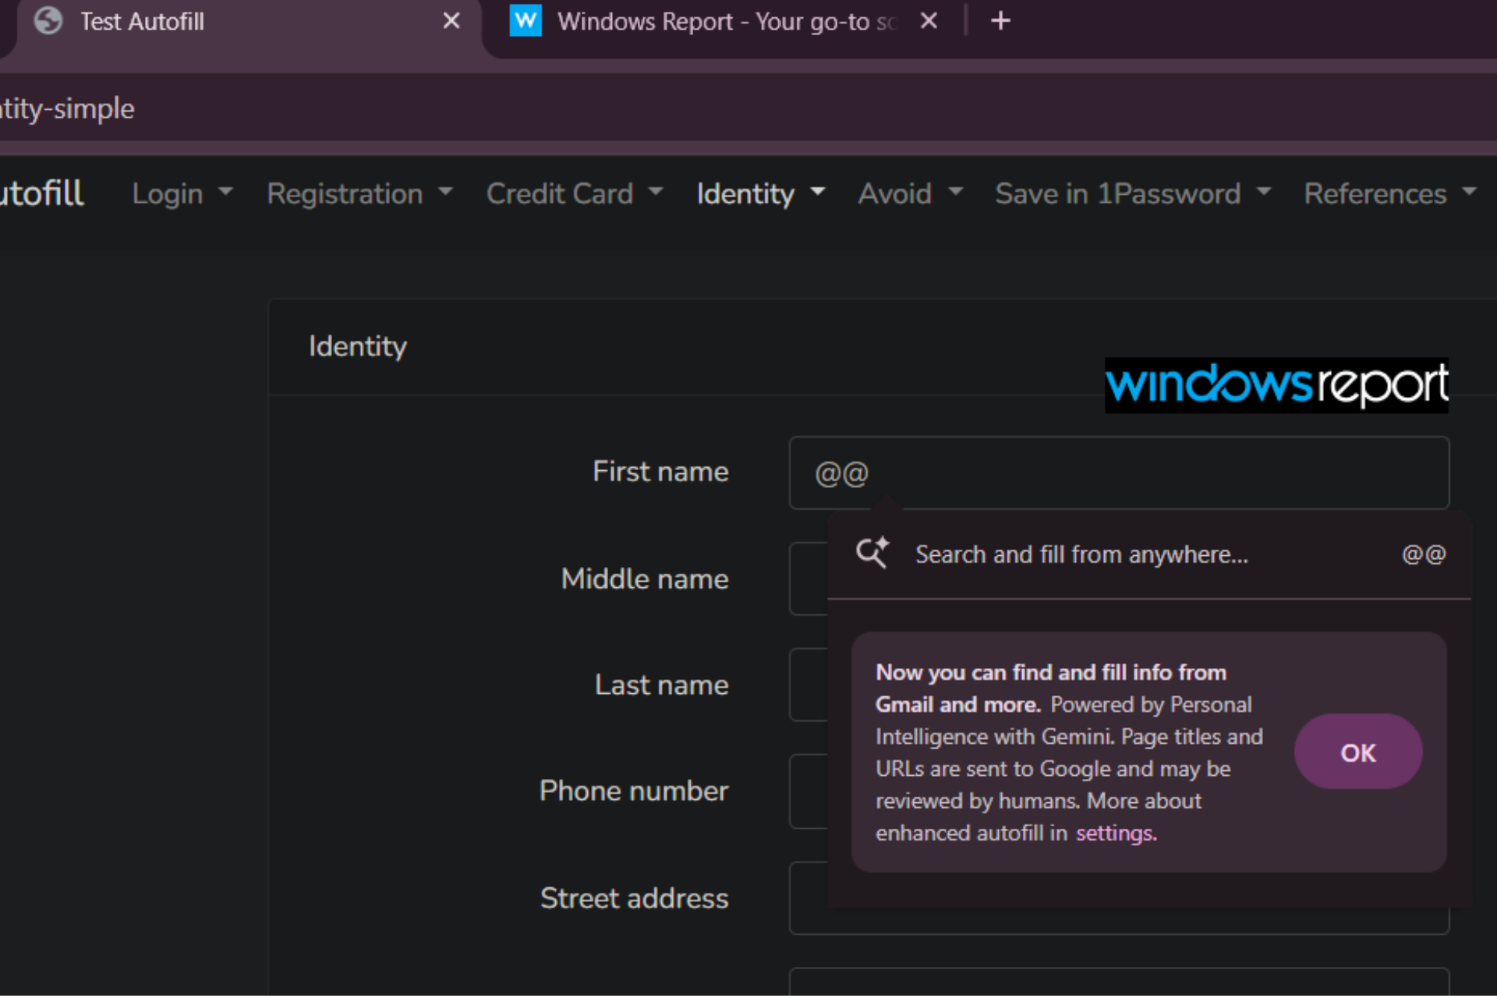This screenshot has height=998, width=1497.
Task: Expand the Login dropdown menu
Action: click(x=182, y=194)
